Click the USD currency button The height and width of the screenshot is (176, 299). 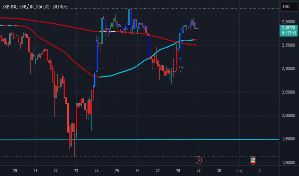click(289, 7)
